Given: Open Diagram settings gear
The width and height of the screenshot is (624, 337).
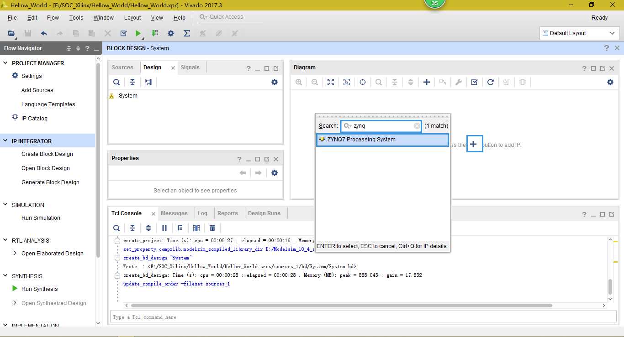Looking at the screenshot, I should pos(610,82).
